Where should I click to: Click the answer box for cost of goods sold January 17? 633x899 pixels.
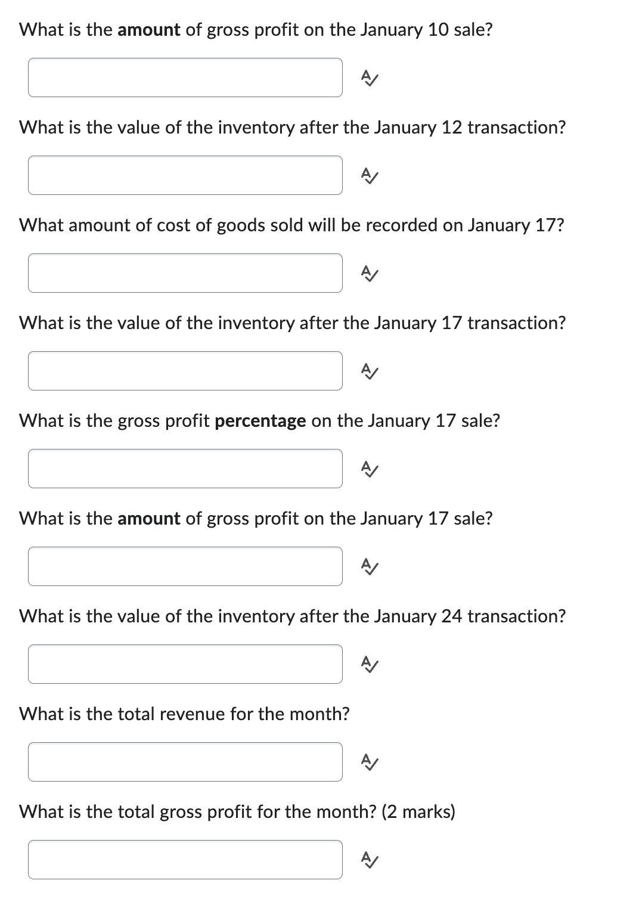point(185,274)
